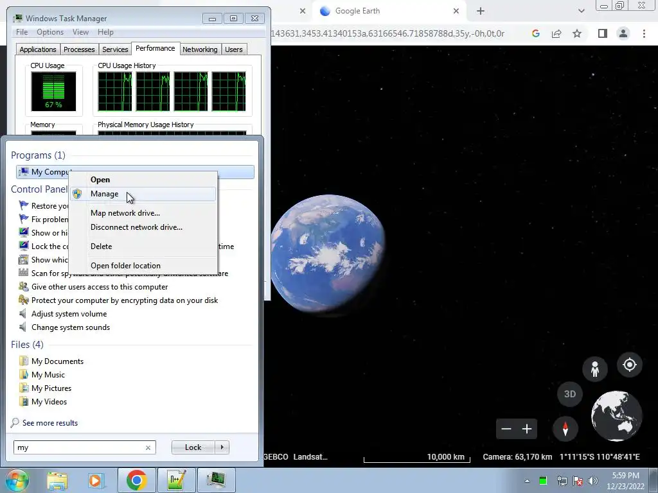Click the network tray icon
The height and width of the screenshot is (493, 658).
[x=562, y=481]
